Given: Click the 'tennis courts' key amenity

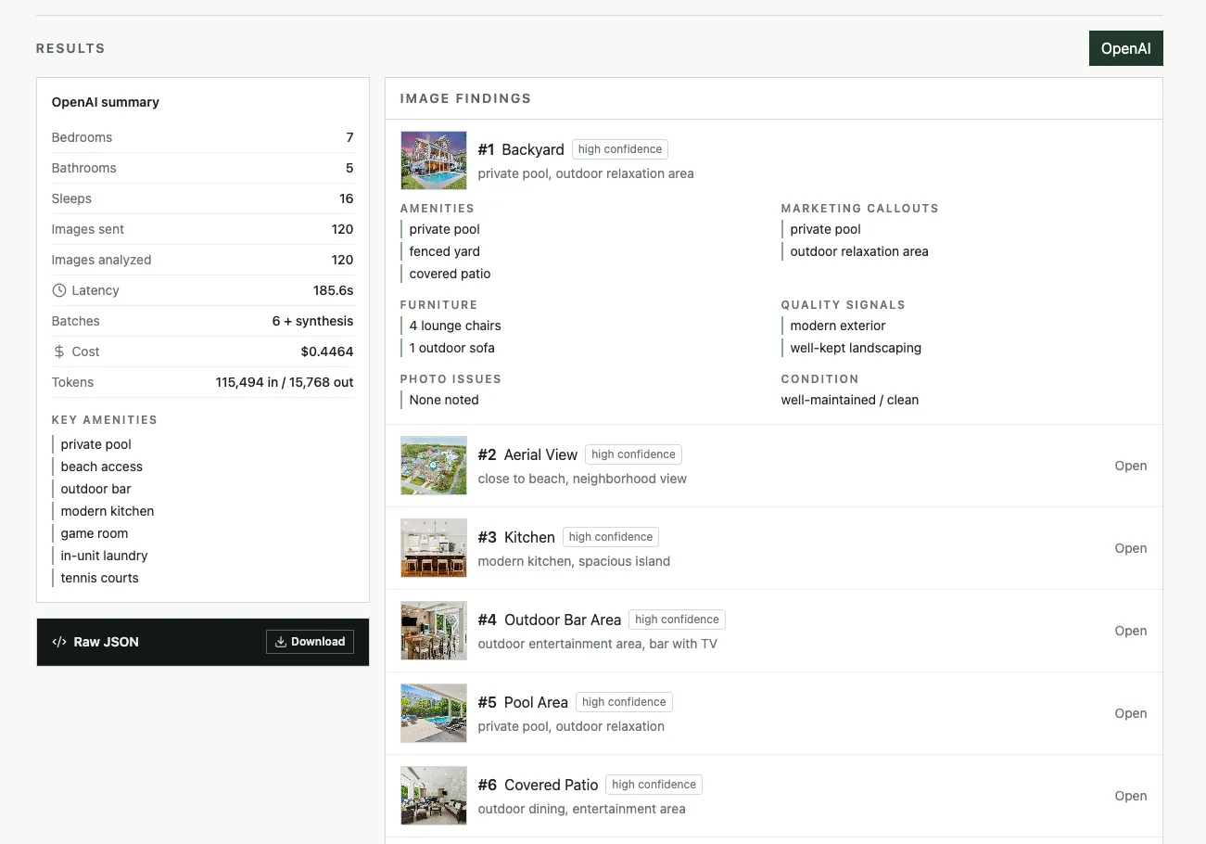Looking at the screenshot, I should click(99, 578).
